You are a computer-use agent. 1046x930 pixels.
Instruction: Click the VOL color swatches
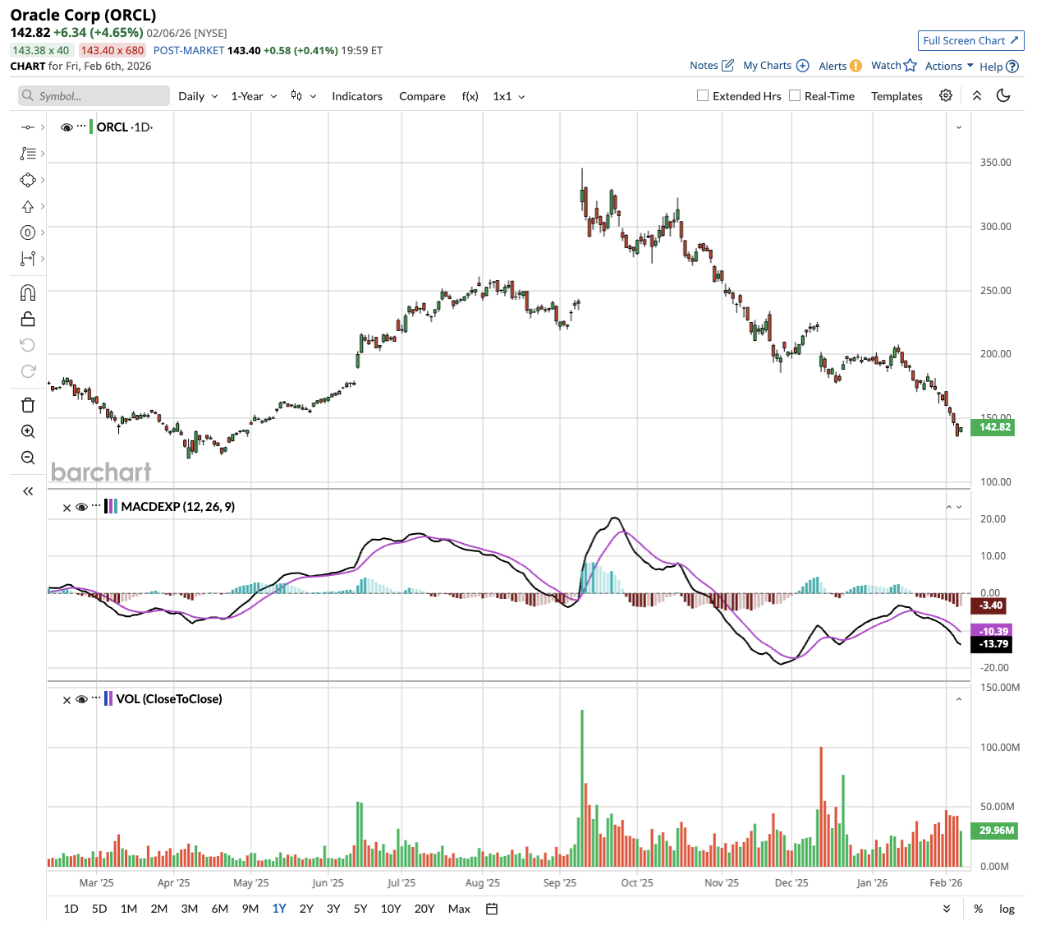click(x=108, y=699)
